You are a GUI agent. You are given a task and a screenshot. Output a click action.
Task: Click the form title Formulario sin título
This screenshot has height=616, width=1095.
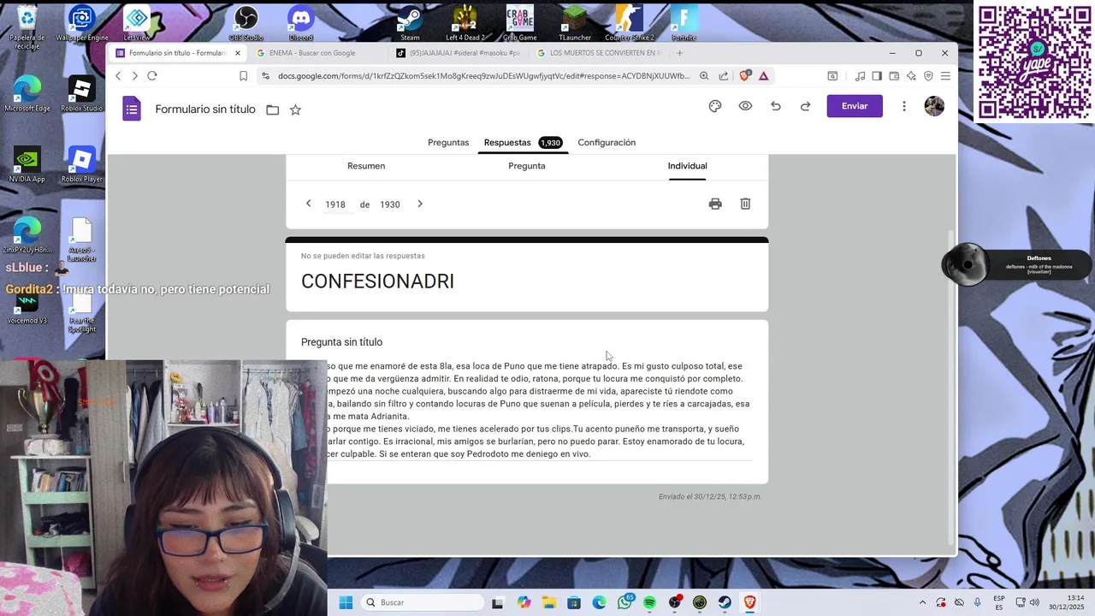coord(205,110)
